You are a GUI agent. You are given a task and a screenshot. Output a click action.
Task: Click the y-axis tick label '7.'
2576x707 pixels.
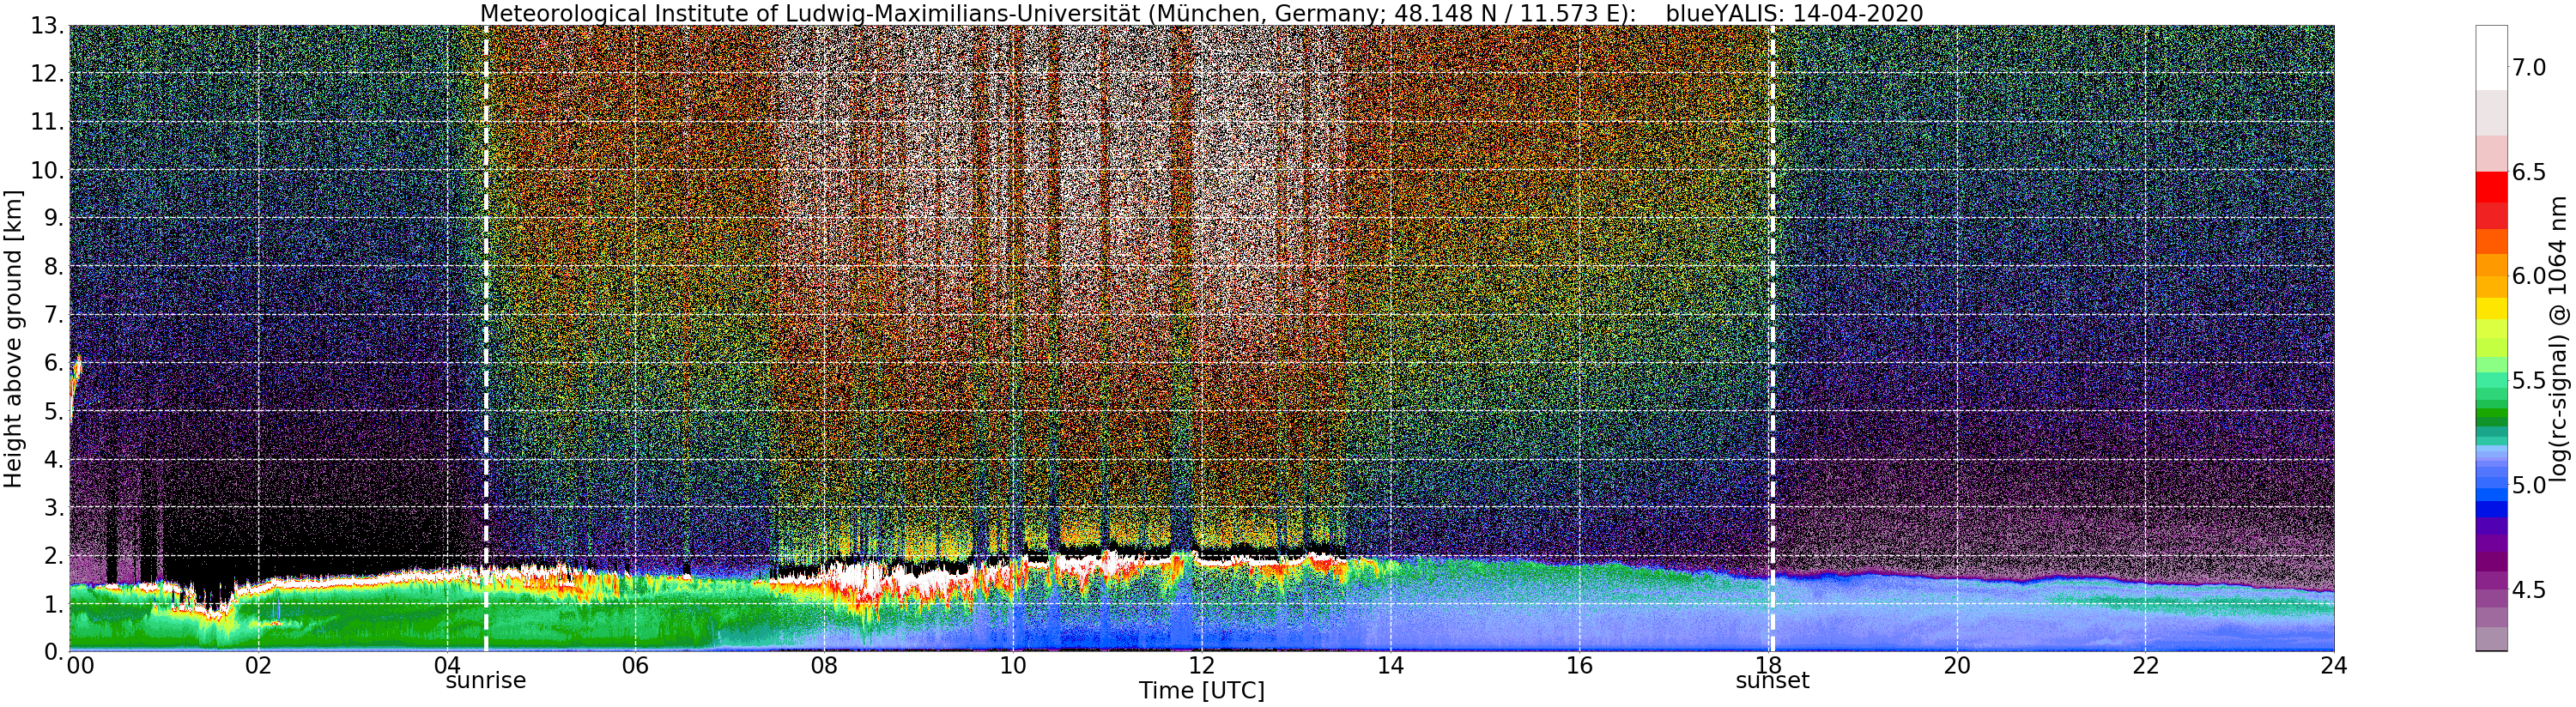coord(53,315)
